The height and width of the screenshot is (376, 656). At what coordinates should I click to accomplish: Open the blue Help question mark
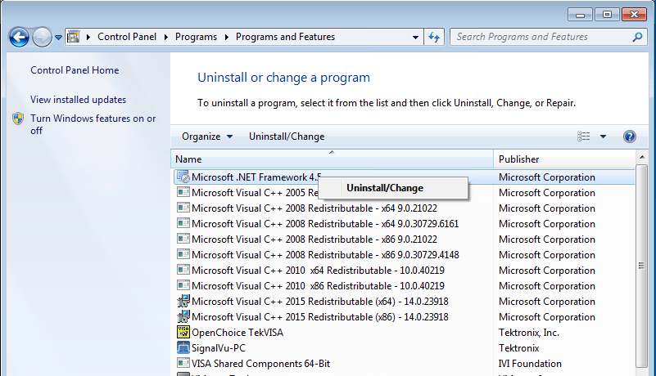point(629,137)
